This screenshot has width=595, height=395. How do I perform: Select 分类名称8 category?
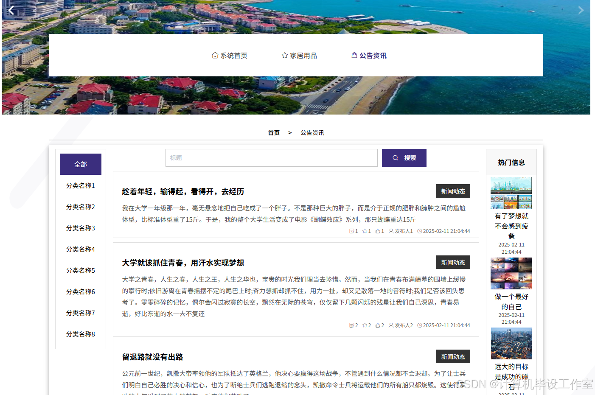click(81, 334)
